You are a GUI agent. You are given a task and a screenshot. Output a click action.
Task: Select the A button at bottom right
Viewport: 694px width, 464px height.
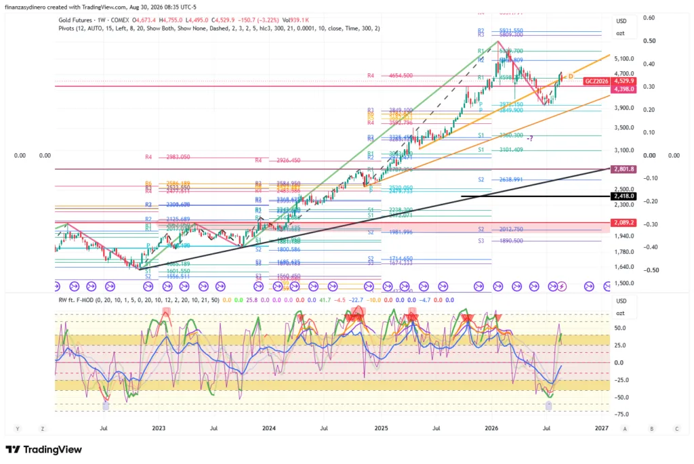(625, 429)
